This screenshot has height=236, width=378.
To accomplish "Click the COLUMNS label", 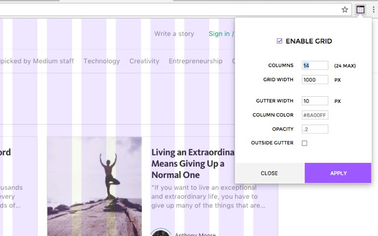I will pyautogui.click(x=281, y=65).
